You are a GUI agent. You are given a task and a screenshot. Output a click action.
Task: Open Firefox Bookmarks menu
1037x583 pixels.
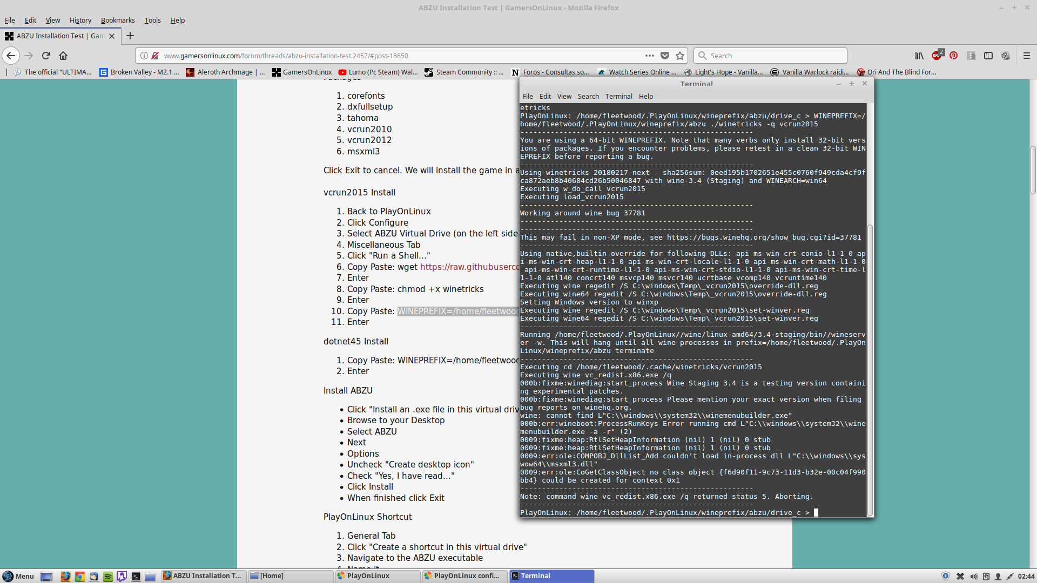[118, 20]
